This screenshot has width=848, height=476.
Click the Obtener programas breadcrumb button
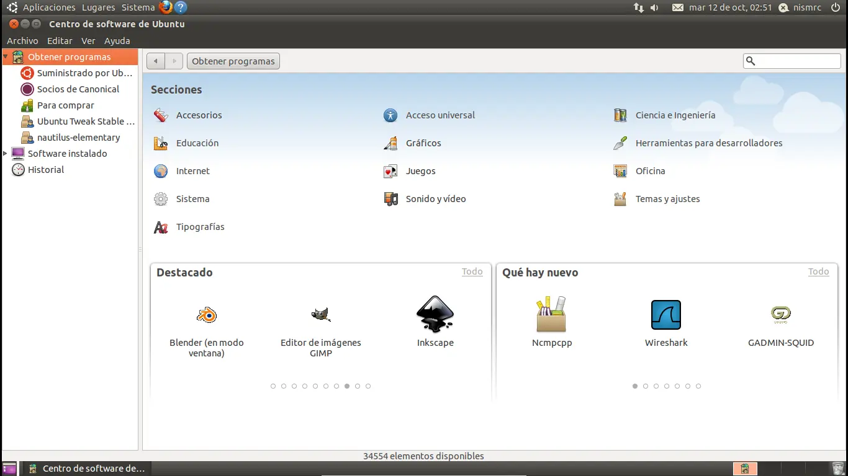pyautogui.click(x=233, y=61)
